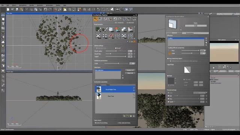Open the Atmosphere menu

tap(22, 5)
